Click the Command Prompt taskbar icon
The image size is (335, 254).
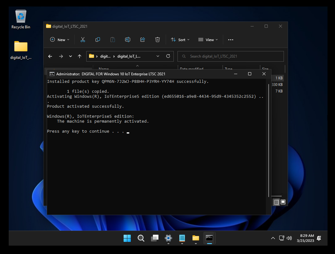209,238
